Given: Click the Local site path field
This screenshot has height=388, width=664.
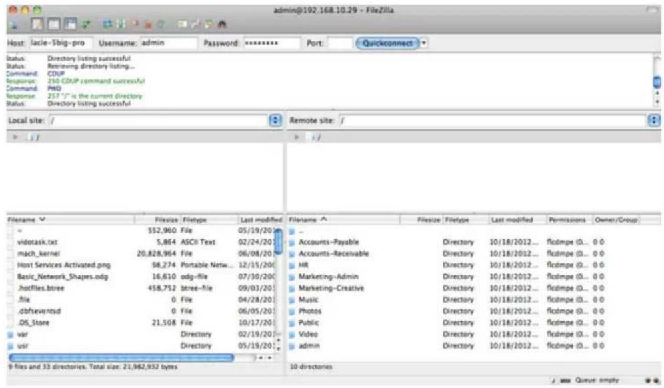Looking at the screenshot, I should [159, 121].
